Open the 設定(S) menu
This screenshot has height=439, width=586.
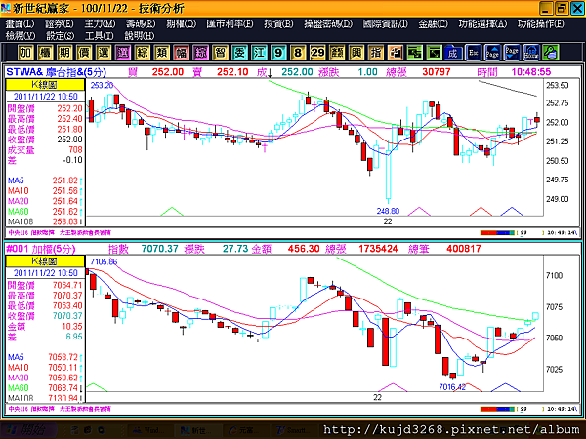pyautogui.click(x=61, y=36)
